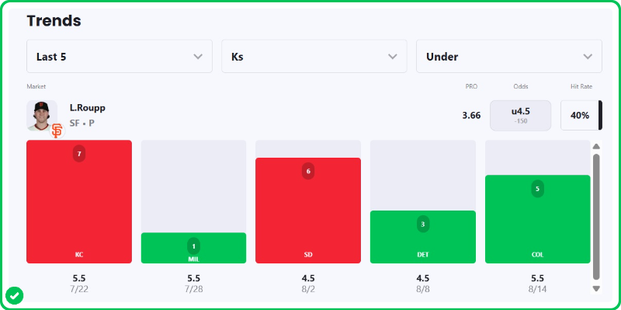The width and height of the screenshot is (621, 310).
Task: Click L.Roupp's player headshot
Action: (x=42, y=115)
